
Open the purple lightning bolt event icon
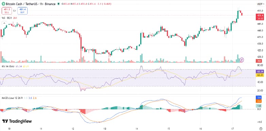(x=242, y=60)
